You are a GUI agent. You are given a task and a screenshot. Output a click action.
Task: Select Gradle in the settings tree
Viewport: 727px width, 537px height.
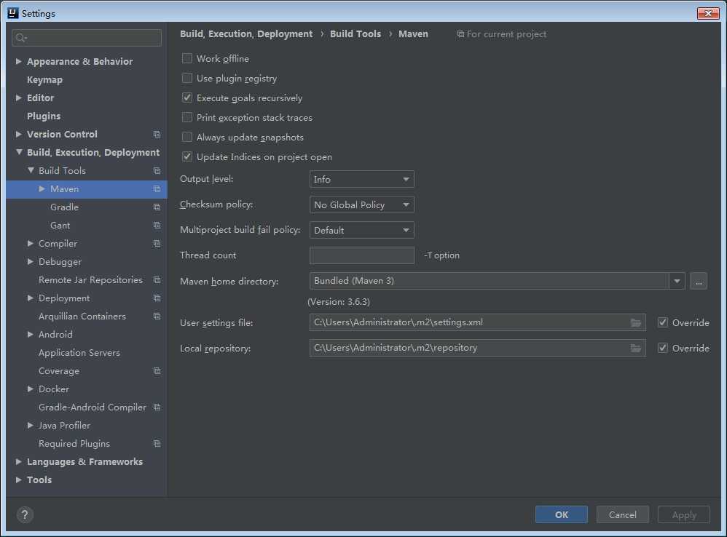pos(64,207)
